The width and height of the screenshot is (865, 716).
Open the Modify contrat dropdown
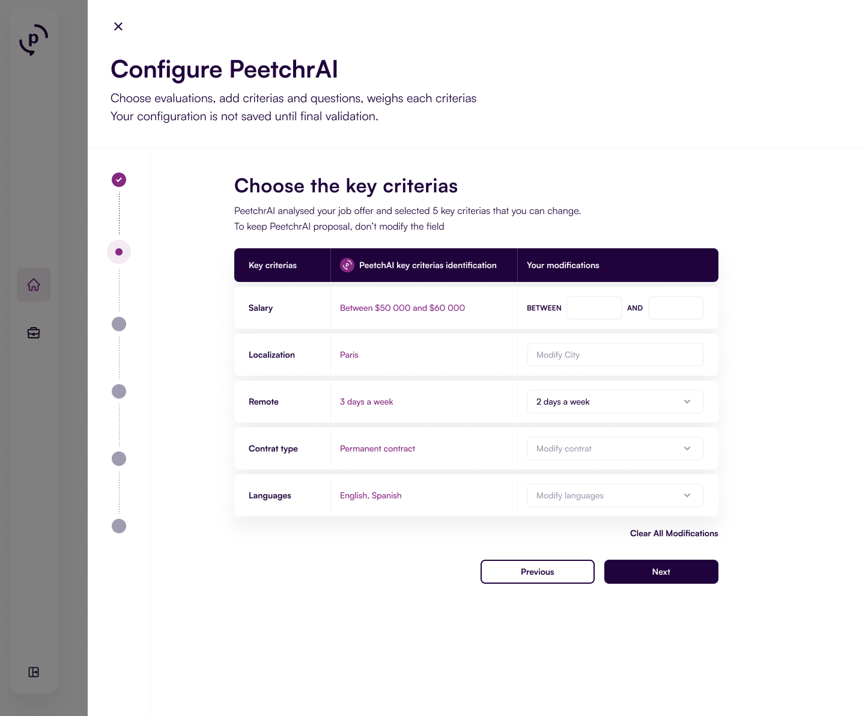[615, 448]
